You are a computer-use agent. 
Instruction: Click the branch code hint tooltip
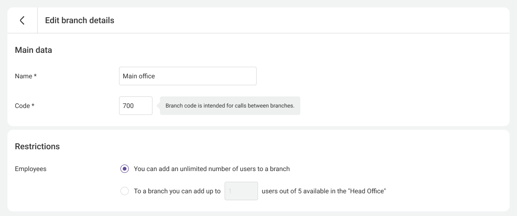tap(230, 106)
